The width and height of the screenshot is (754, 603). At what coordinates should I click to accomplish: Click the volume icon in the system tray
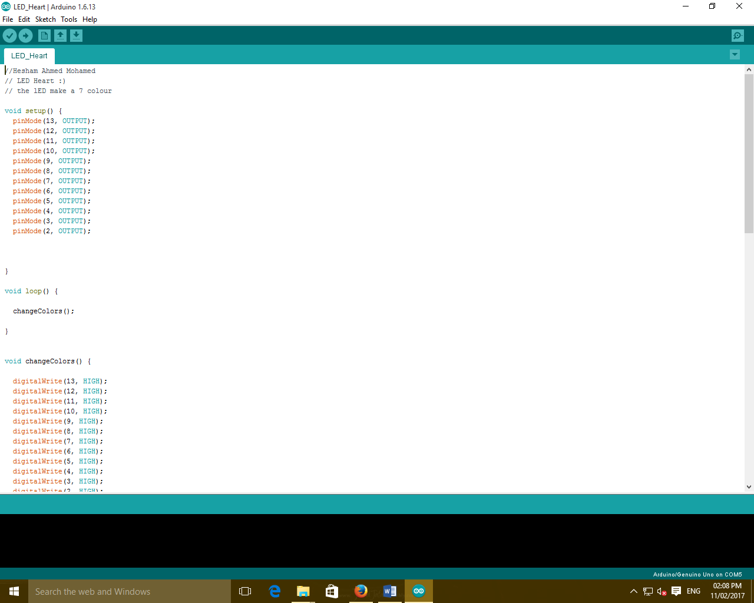(662, 591)
